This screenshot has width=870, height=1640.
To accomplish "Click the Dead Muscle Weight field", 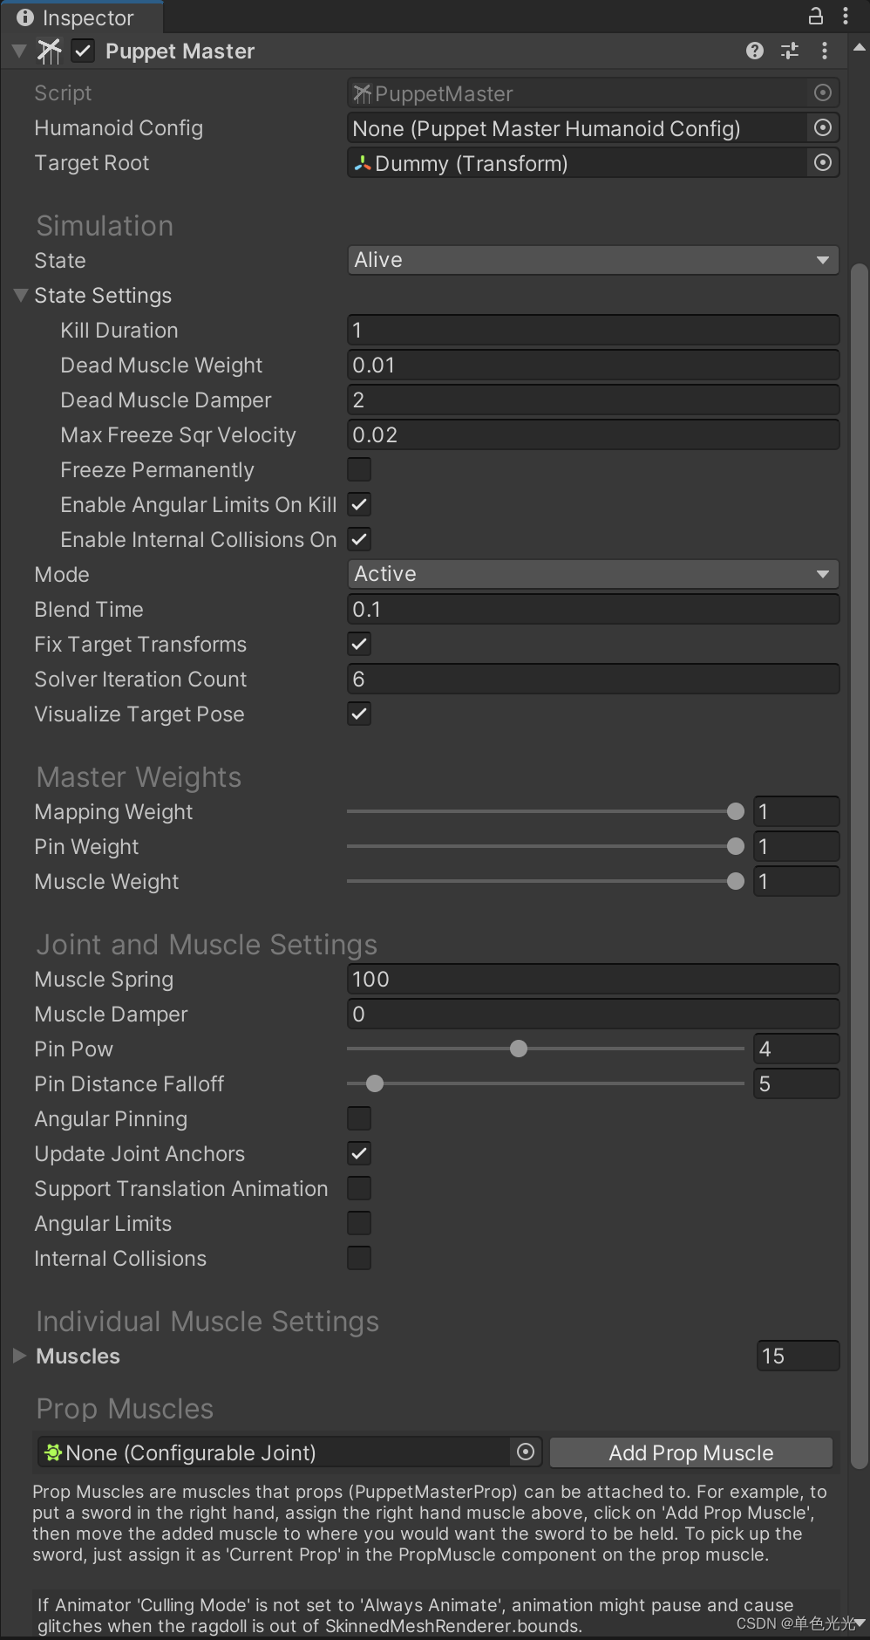I will [x=593, y=365].
